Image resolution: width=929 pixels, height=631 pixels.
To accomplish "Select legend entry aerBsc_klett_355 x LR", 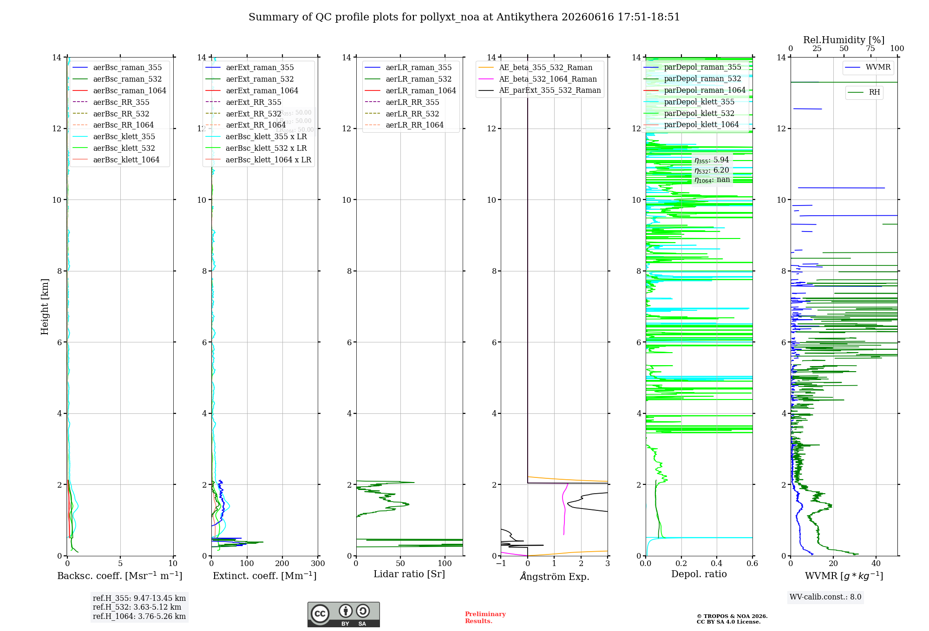I will point(256,137).
